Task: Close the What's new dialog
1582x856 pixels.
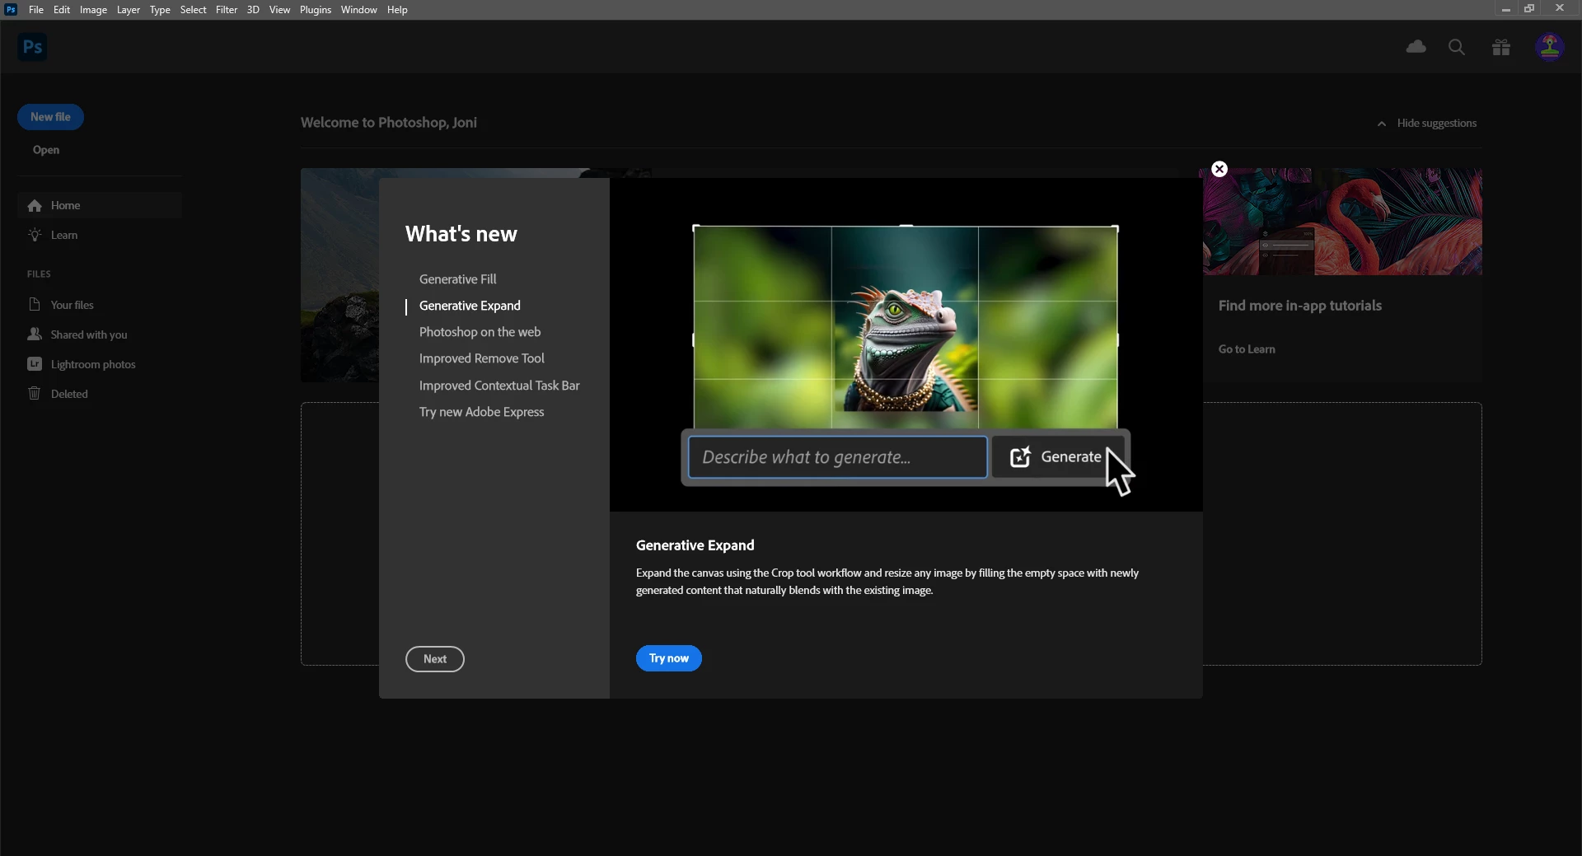Action: click(1219, 169)
